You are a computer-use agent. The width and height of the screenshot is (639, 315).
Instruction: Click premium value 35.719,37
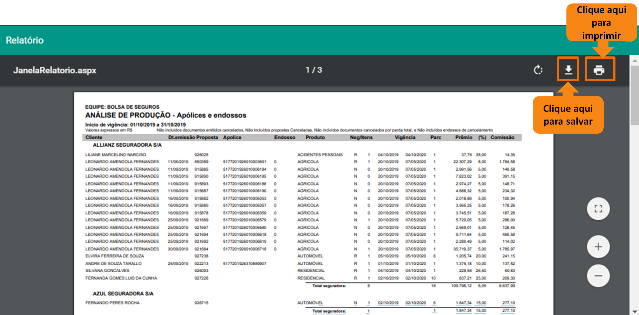click(462, 249)
